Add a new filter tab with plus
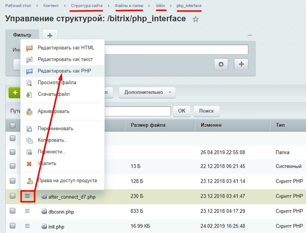The height and width of the screenshot is (233, 306). point(50,35)
